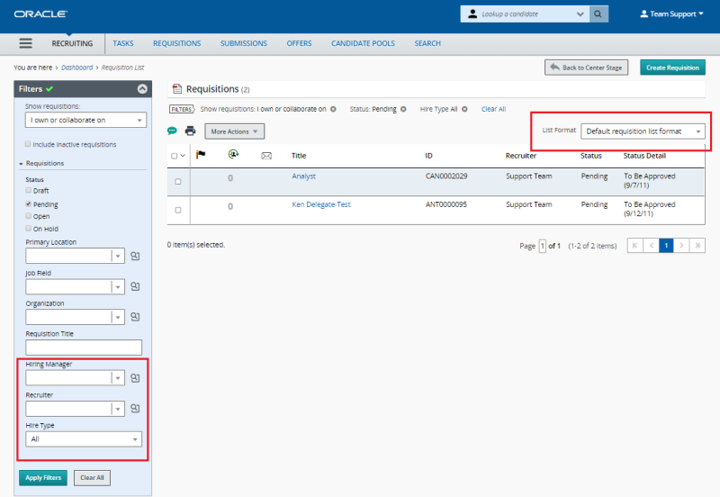This screenshot has width=720, height=497.
Task: Expand the More Actions dropdown
Action: [234, 131]
